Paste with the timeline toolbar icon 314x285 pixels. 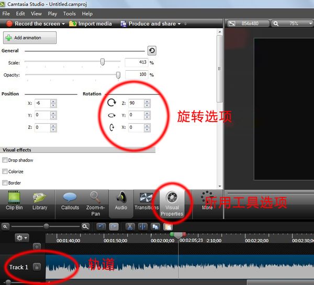168,227
